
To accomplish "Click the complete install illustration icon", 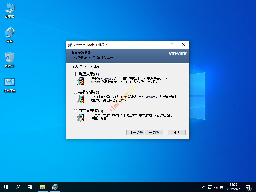I will [x=80, y=99].
